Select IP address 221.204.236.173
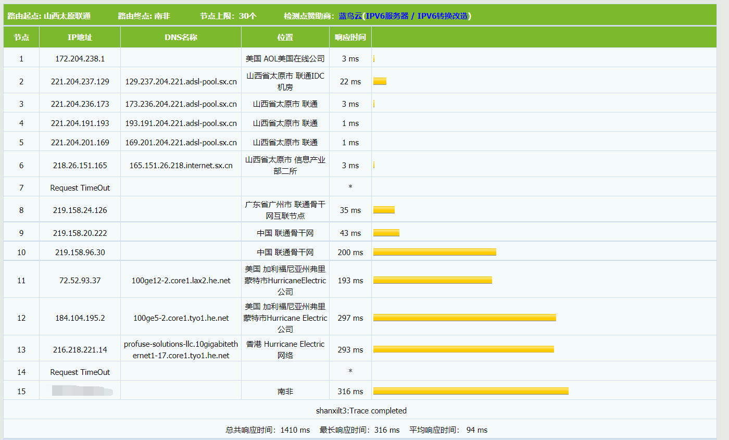 [80, 104]
